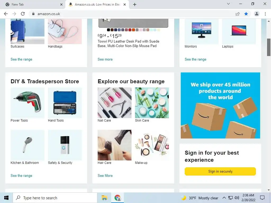Select the orange desk pad color swatch

coord(133,30)
